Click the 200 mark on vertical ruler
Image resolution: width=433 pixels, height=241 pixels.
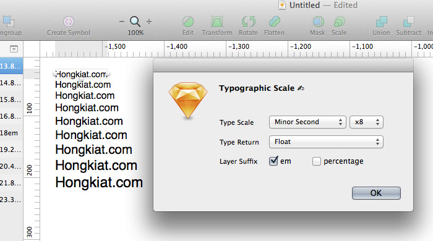[29, 170]
